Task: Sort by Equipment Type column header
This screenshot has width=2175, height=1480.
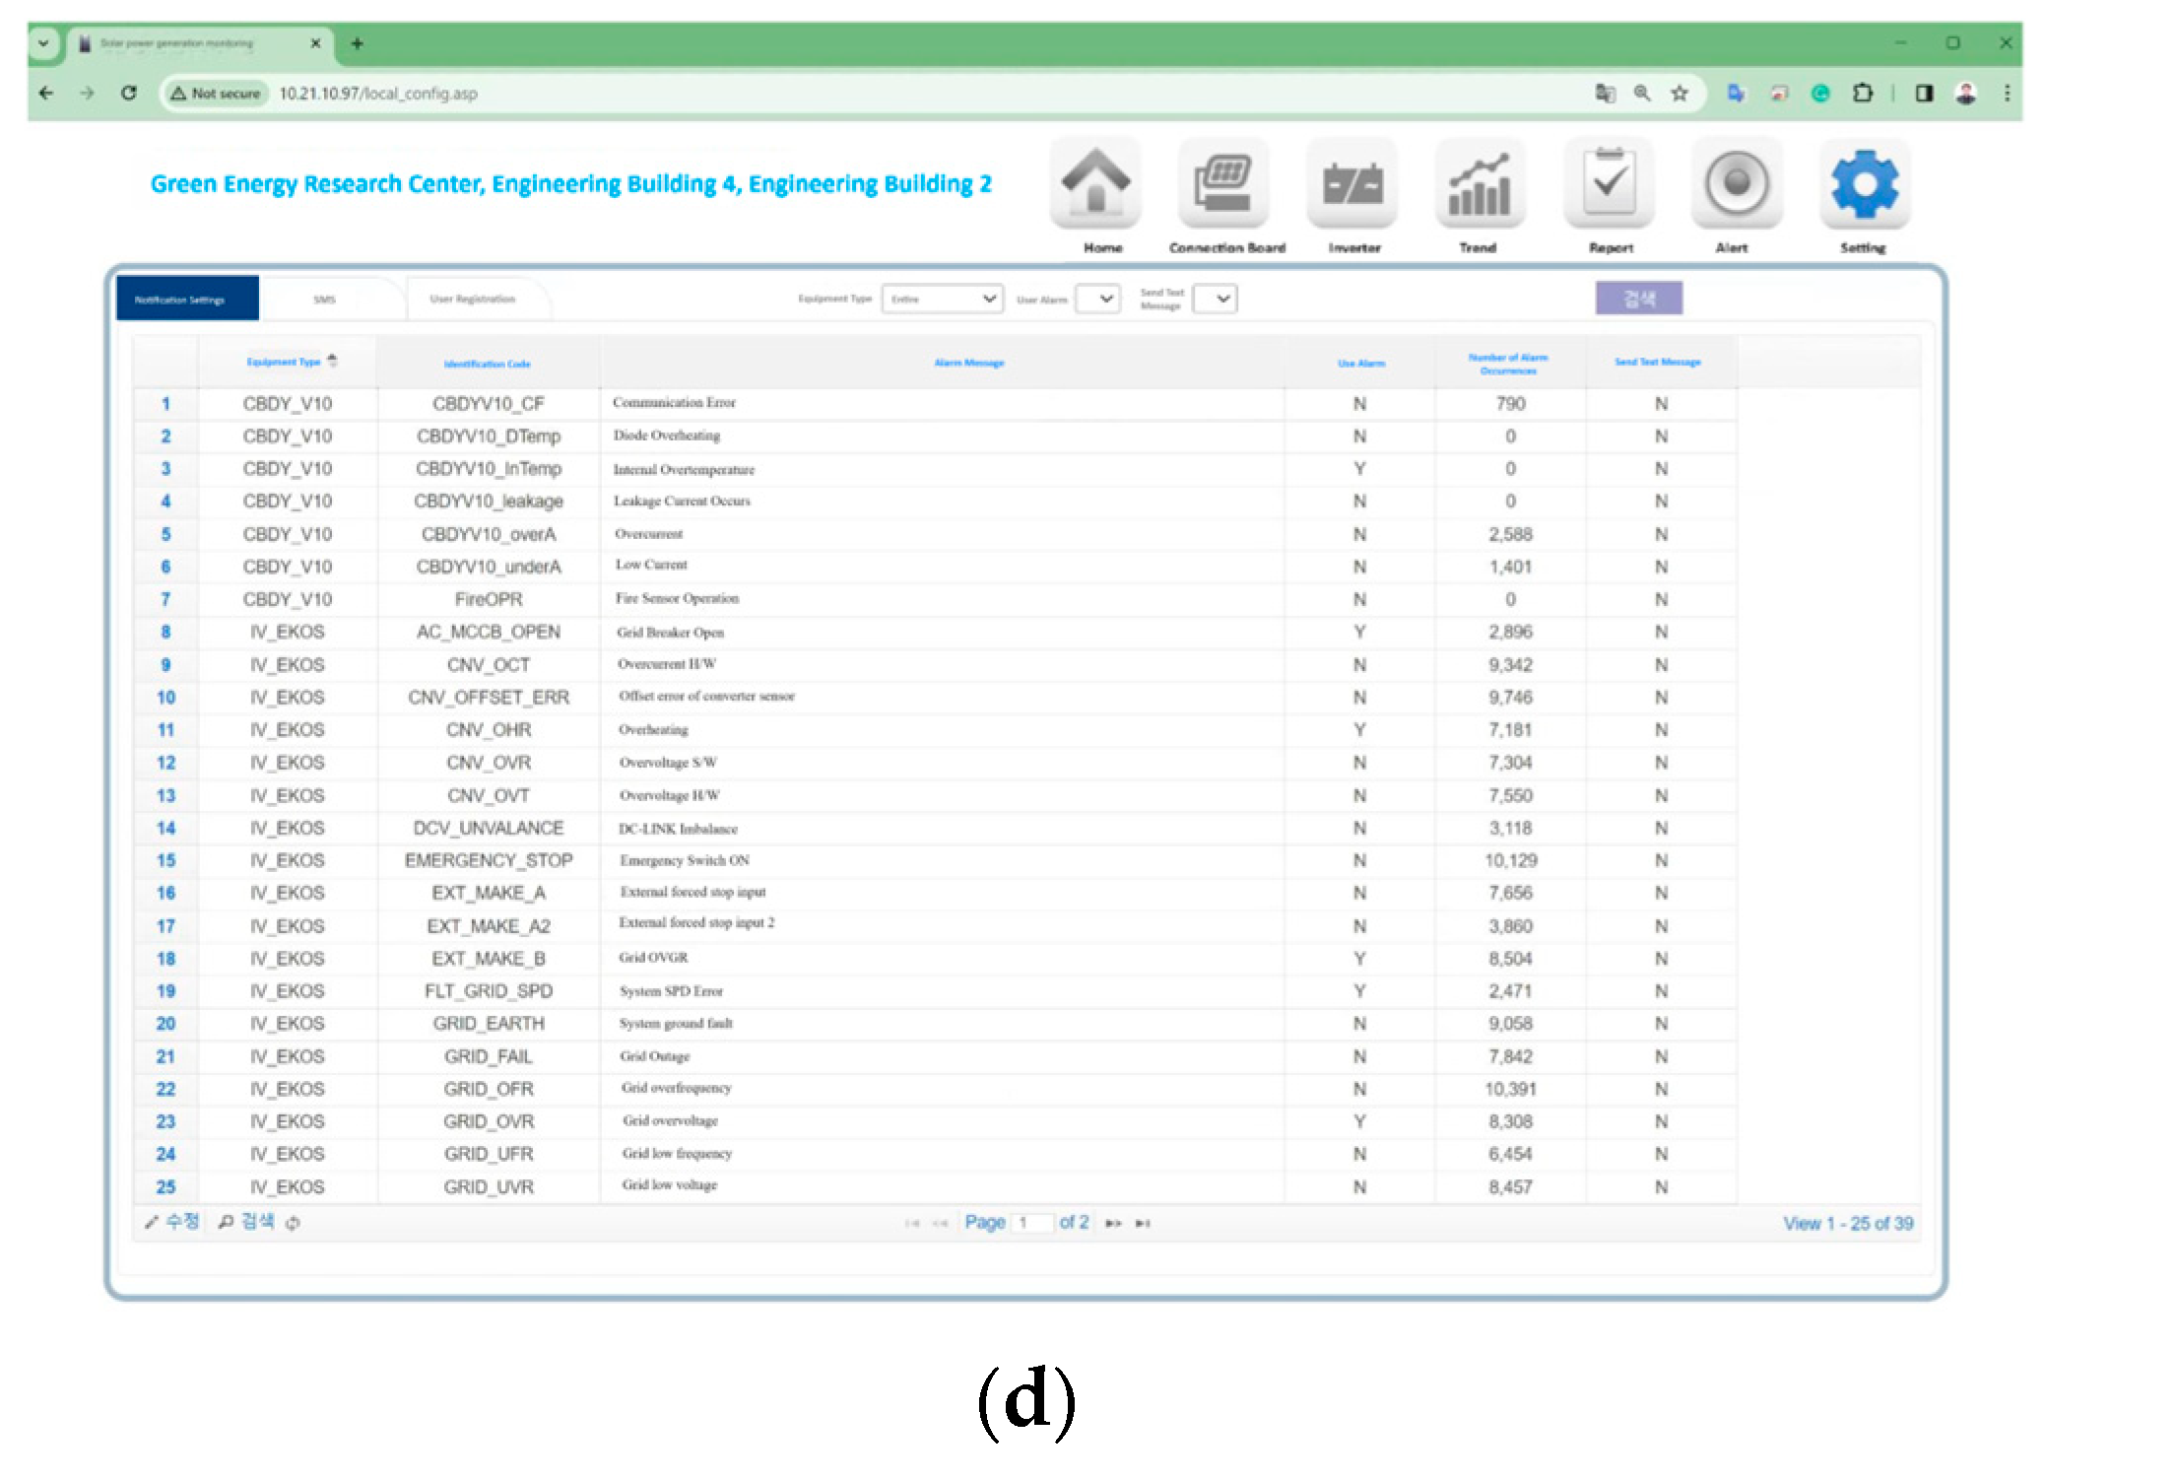Action: coord(289,362)
